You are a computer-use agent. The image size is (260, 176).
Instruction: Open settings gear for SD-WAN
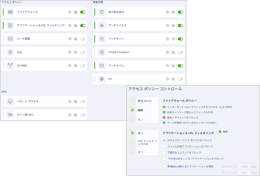[70, 66]
